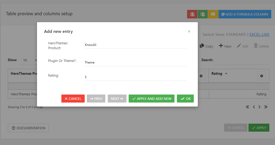Image resolution: width=275 pixels, height=145 pixels.
Task: Create a New table entry
Action: (x=225, y=46)
